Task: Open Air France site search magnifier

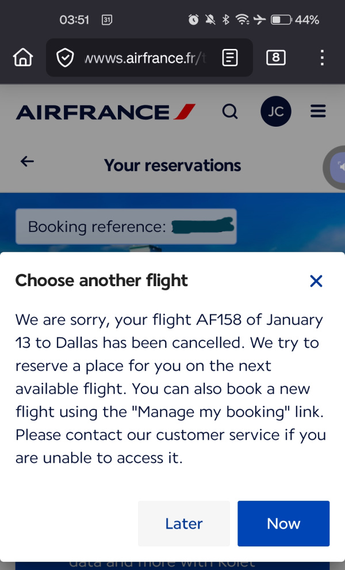Action: click(230, 112)
